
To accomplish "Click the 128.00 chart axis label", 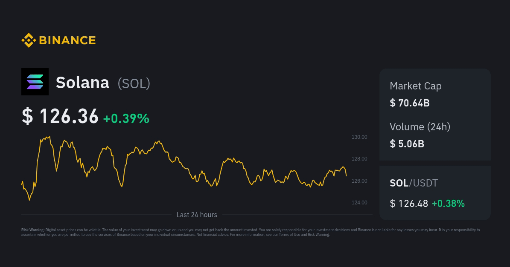I will (x=359, y=159).
